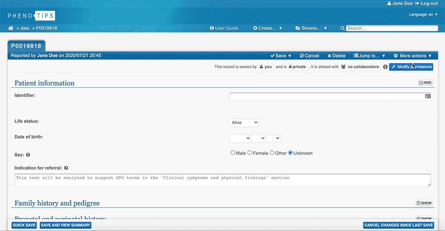Click the Log-out link
Screen dimensions: 445x231
[x=426, y=4]
